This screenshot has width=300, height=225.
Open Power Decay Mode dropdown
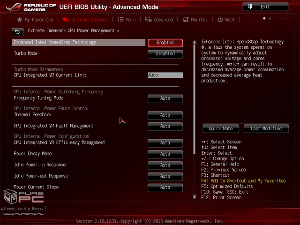coord(165,154)
